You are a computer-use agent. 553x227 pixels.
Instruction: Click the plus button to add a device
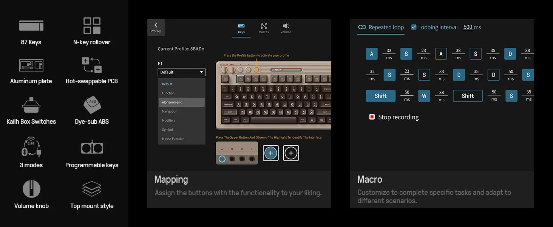[x=271, y=153]
